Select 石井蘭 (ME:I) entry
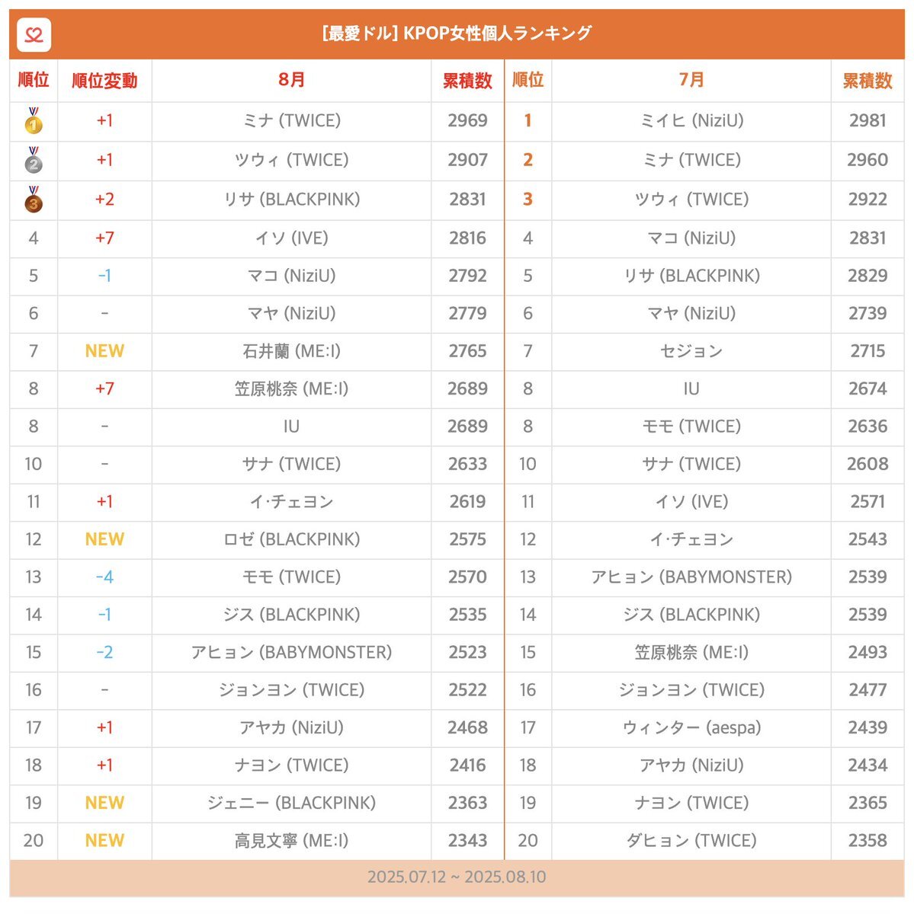The width and height of the screenshot is (914, 914). tap(291, 351)
